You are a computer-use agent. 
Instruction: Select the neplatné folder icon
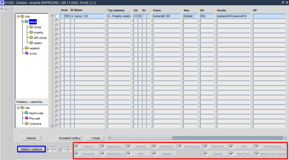[27, 48]
